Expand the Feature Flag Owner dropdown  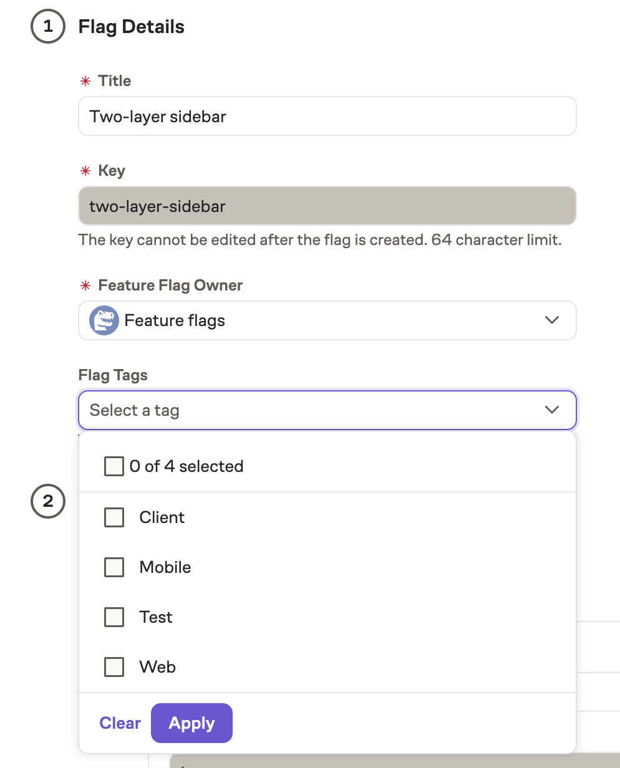[x=327, y=320]
